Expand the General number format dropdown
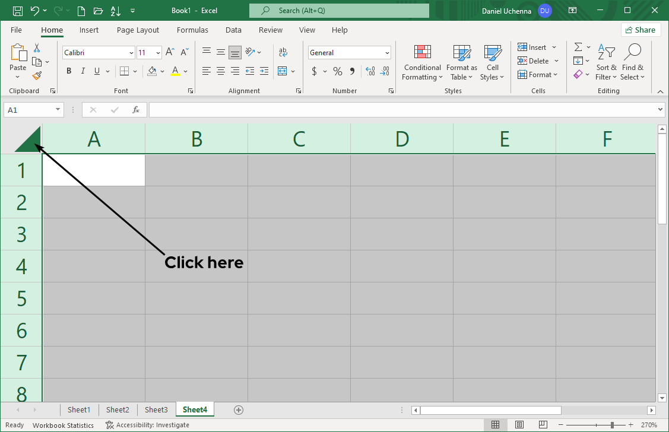This screenshot has height=432, width=669. [387, 53]
